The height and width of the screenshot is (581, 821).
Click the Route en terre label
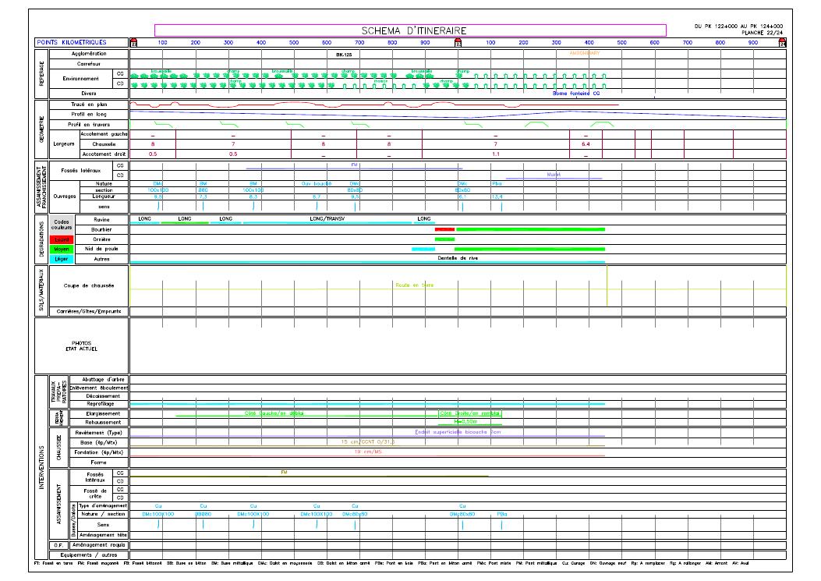(415, 285)
